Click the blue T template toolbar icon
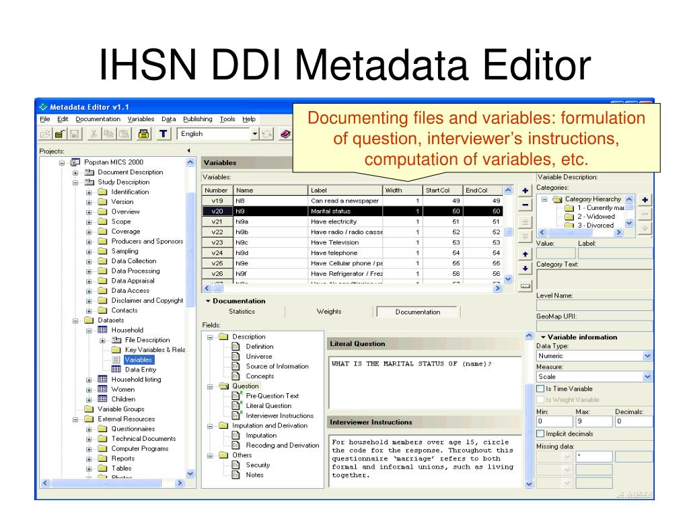 coord(163,134)
